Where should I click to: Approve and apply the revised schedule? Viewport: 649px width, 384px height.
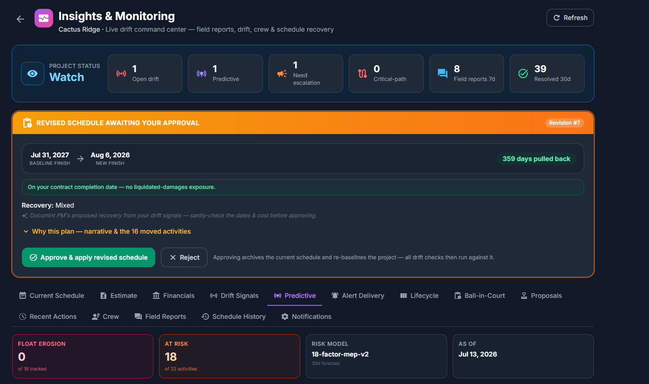89,257
